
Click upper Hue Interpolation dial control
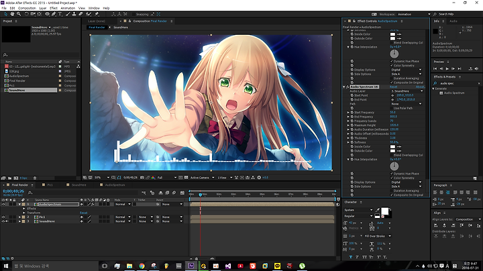point(394,54)
